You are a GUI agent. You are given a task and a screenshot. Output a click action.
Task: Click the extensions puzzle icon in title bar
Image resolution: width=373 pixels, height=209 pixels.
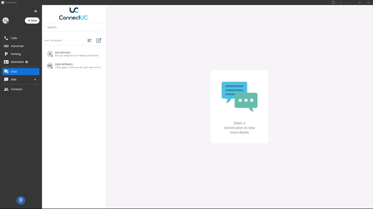click(333, 3)
